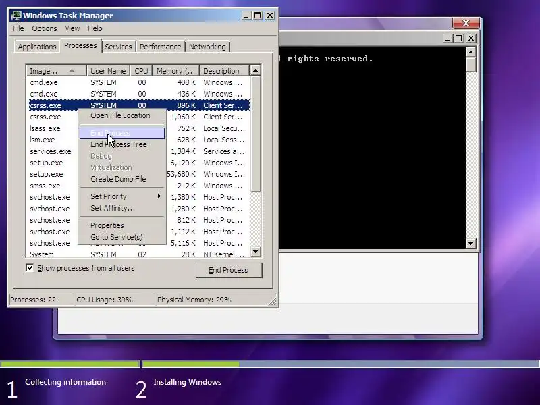Click the CPU Usage: 39% status entry
The width and height of the screenshot is (540, 405).
click(x=115, y=300)
